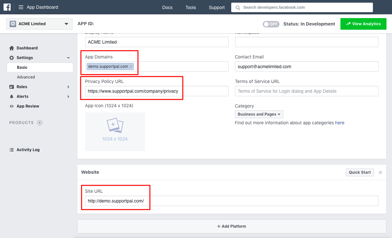This screenshot has height=238, width=392.
Task: Go to Dashboard in the sidebar
Action: [27, 48]
